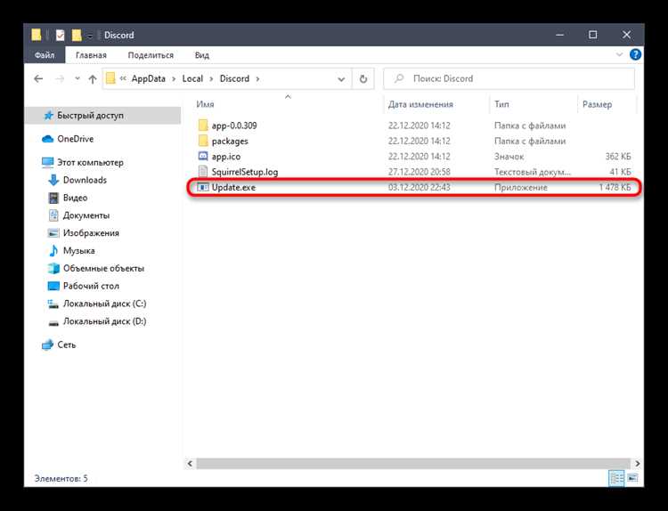The image size is (668, 511).
Task: Click the Downloads blue arrow icon
Action: [53, 180]
